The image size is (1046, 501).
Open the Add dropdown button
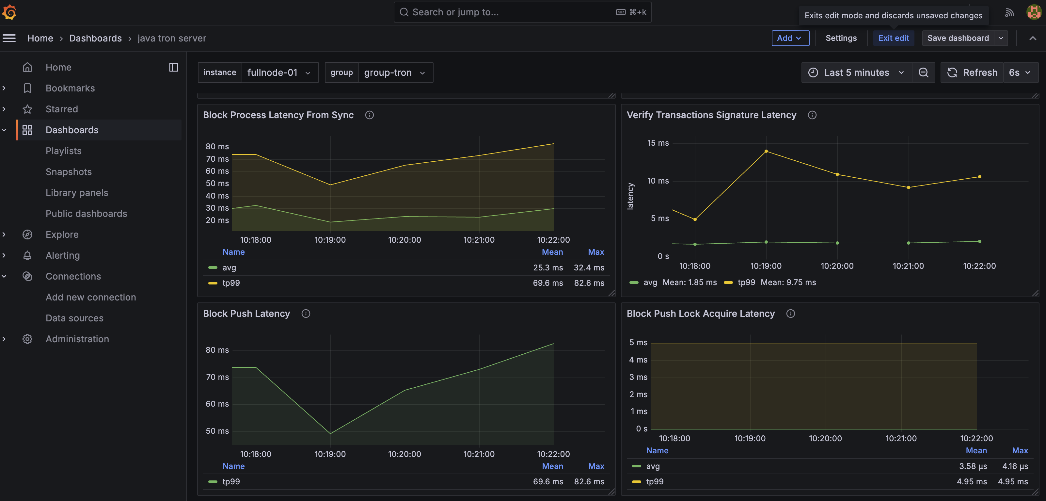pos(790,38)
